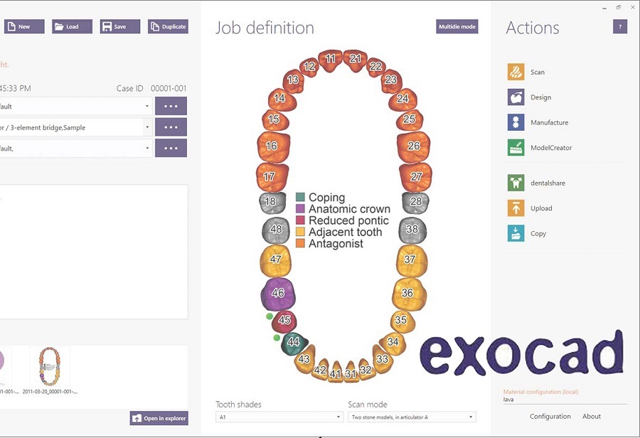This screenshot has height=438, width=640.
Task: Click molar 16 in the tooth chart
Action: (x=273, y=147)
